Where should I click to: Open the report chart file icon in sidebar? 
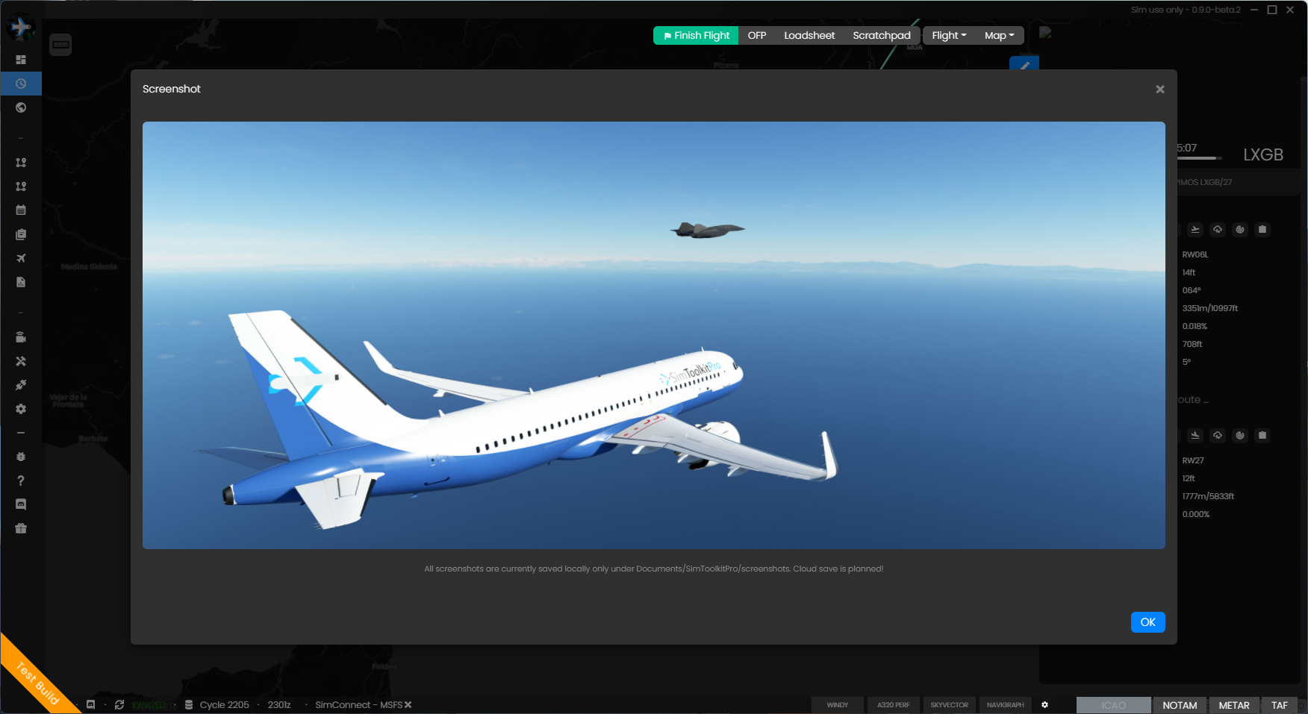click(21, 282)
